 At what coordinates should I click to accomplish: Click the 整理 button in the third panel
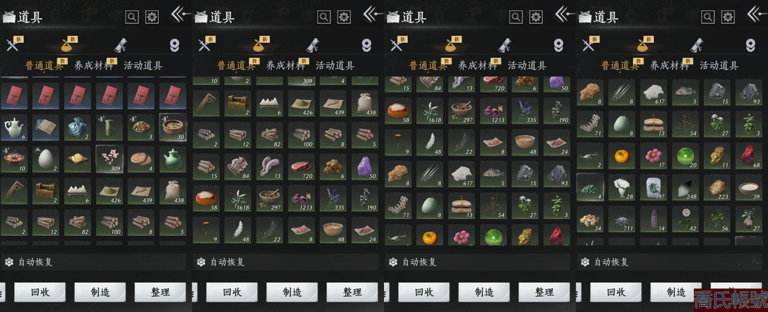pyautogui.click(x=544, y=293)
